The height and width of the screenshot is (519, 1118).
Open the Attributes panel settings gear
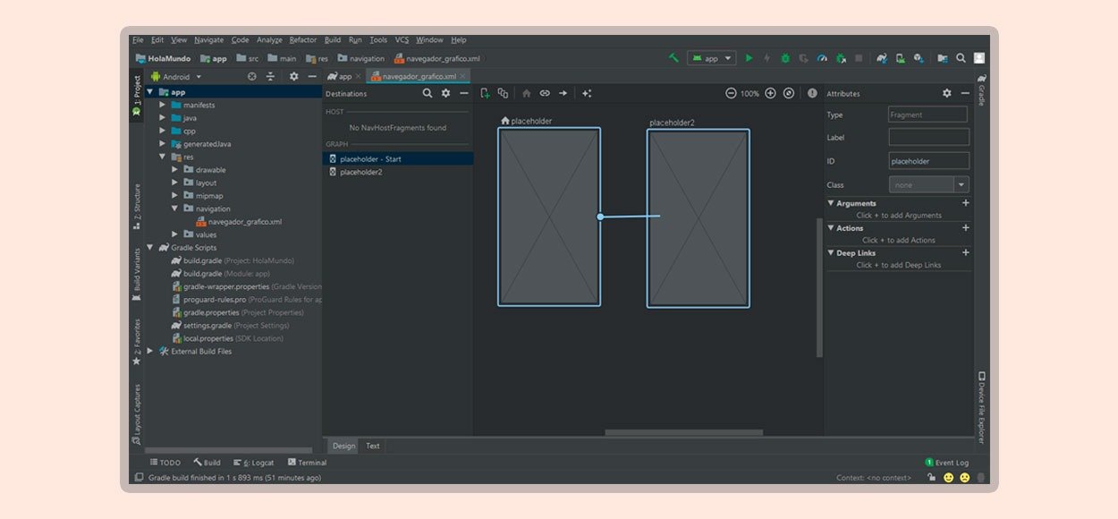(947, 93)
